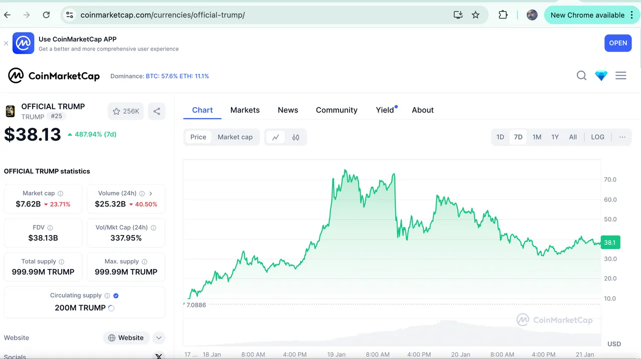Image resolution: width=641 pixels, height=359 pixels.
Task: Switch to the Markets tab
Action: (245, 110)
